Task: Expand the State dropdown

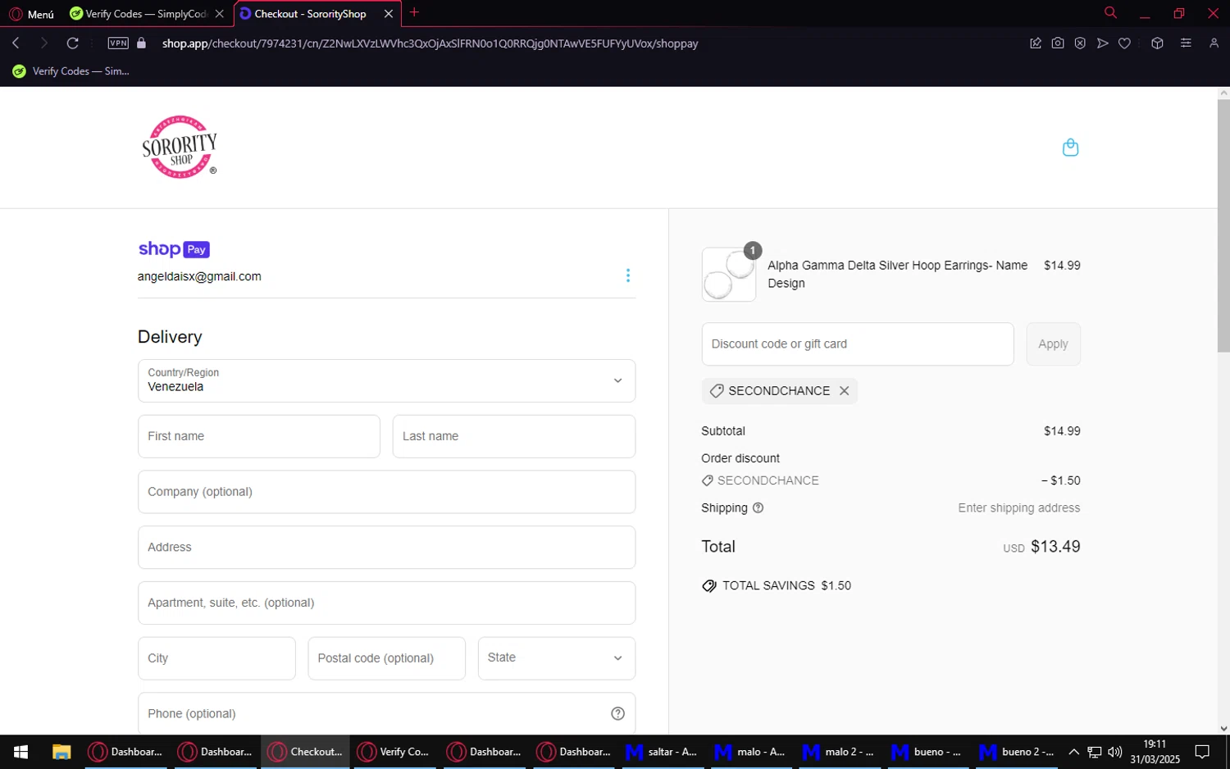Action: coord(556,658)
